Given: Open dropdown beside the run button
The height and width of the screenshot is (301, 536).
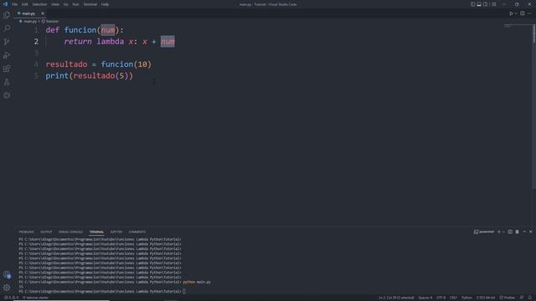Looking at the screenshot, I should click(x=516, y=13).
